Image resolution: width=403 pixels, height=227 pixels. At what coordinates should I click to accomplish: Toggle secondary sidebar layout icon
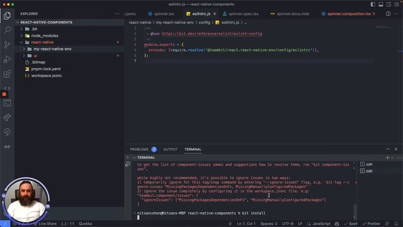tap(389, 4)
